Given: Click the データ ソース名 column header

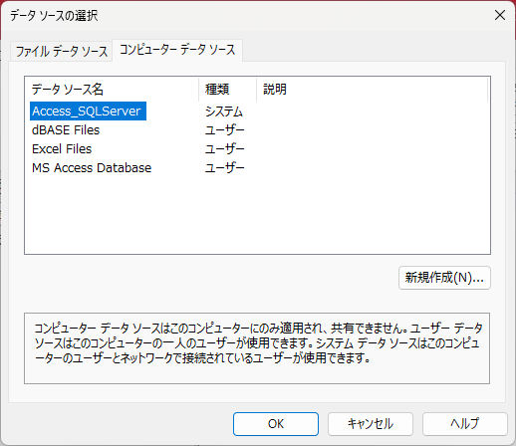Looking at the screenshot, I should 112,90.
